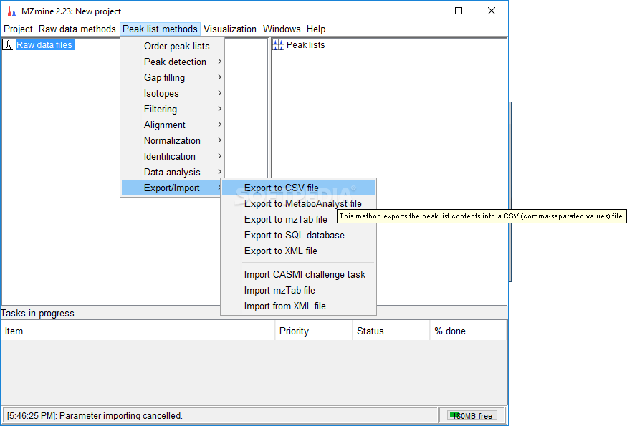Expand the Isotopes submenu
The image size is (627, 426).
[173, 94]
